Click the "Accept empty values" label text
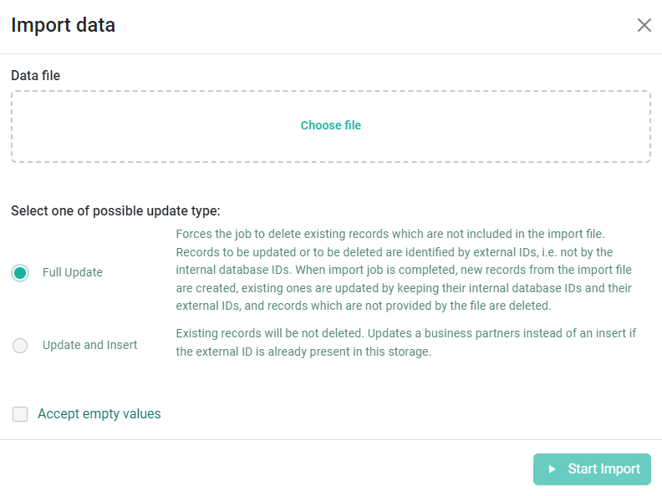This screenshot has height=496, width=662. tap(99, 414)
